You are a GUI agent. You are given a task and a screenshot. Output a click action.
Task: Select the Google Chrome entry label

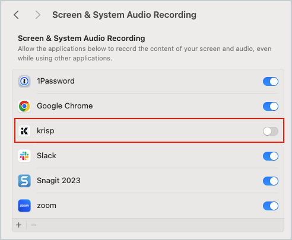[65, 106]
